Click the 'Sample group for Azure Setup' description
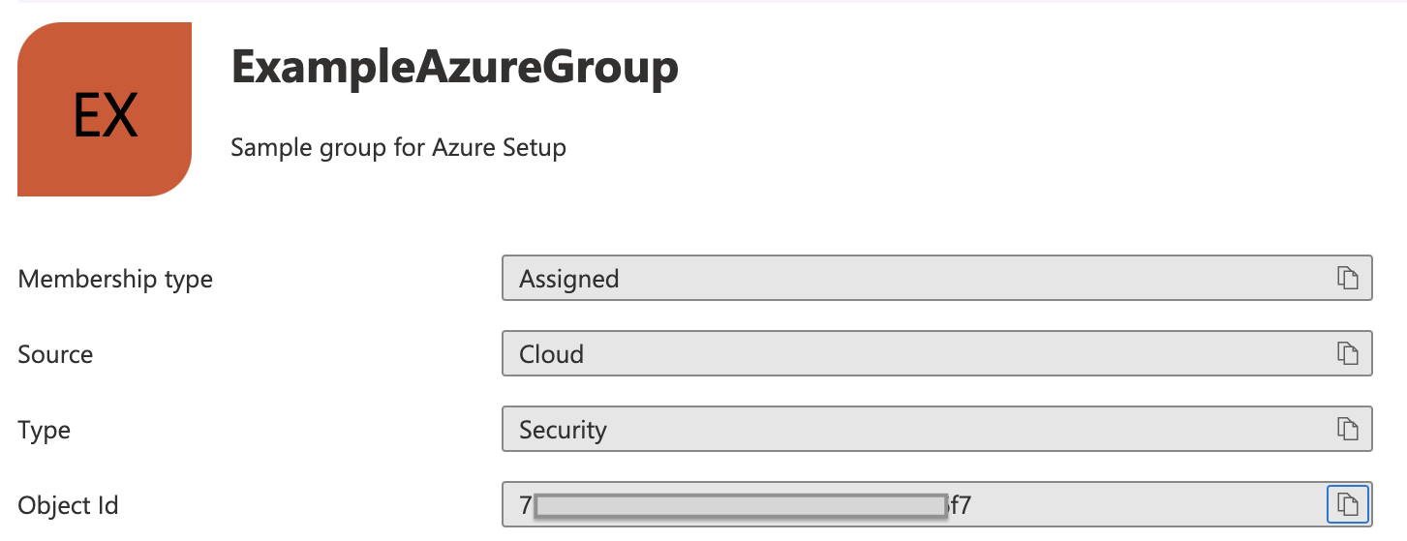1407x541 pixels. pyautogui.click(x=398, y=148)
